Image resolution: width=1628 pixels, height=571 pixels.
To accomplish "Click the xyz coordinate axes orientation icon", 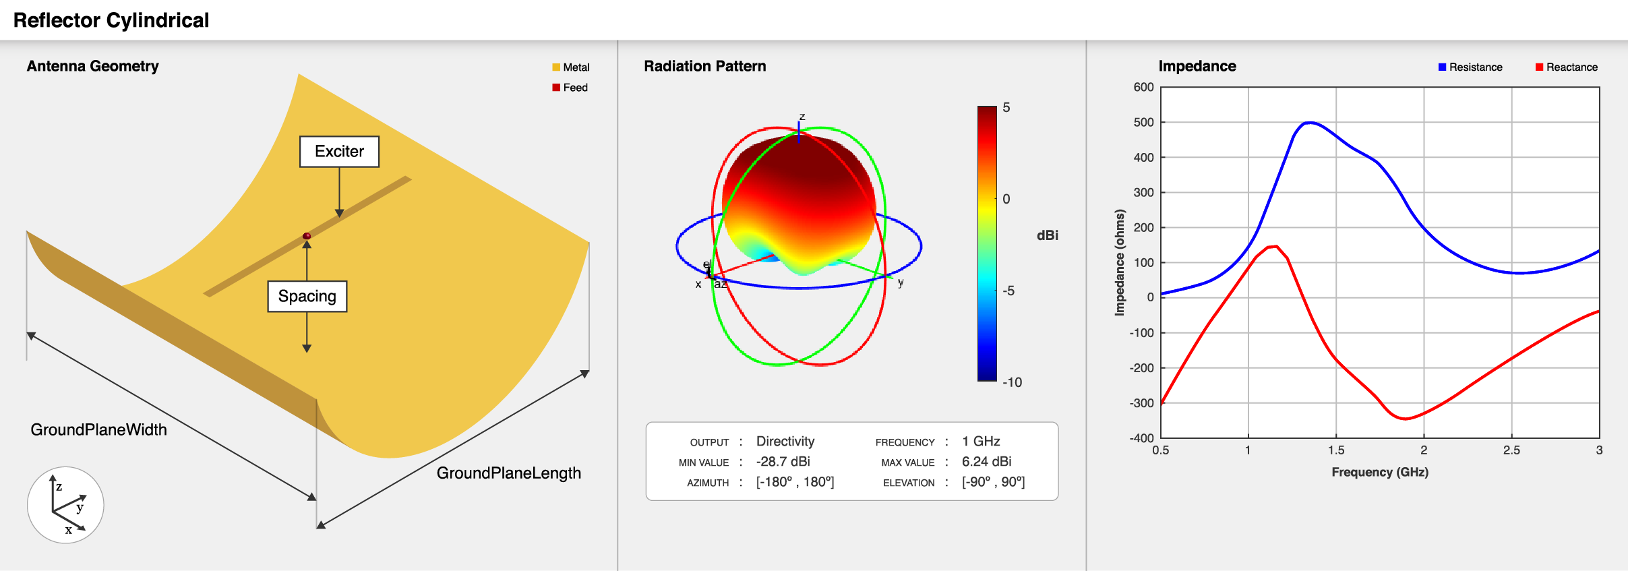I will 65,505.
